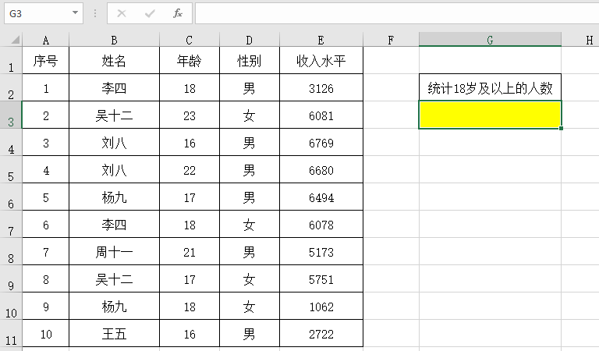Open the Insert Function fx dialog
Image resolution: width=599 pixels, height=351 pixels.
coord(178,14)
